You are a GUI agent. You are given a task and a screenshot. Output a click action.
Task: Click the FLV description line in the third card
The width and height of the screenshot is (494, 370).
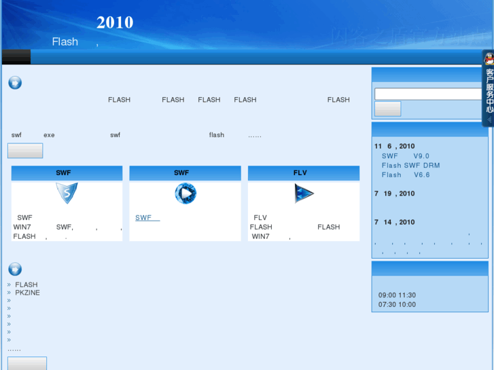point(260,218)
